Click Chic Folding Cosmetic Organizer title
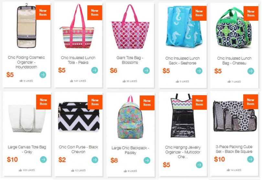The width and height of the screenshot is (262, 180). pyautogui.click(x=27, y=62)
